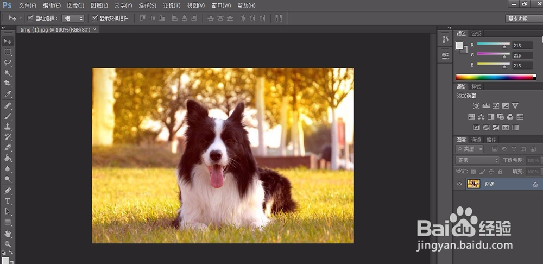Viewport: 543px width, 264px height.
Task: Select the Crop tool
Action: click(x=8, y=84)
